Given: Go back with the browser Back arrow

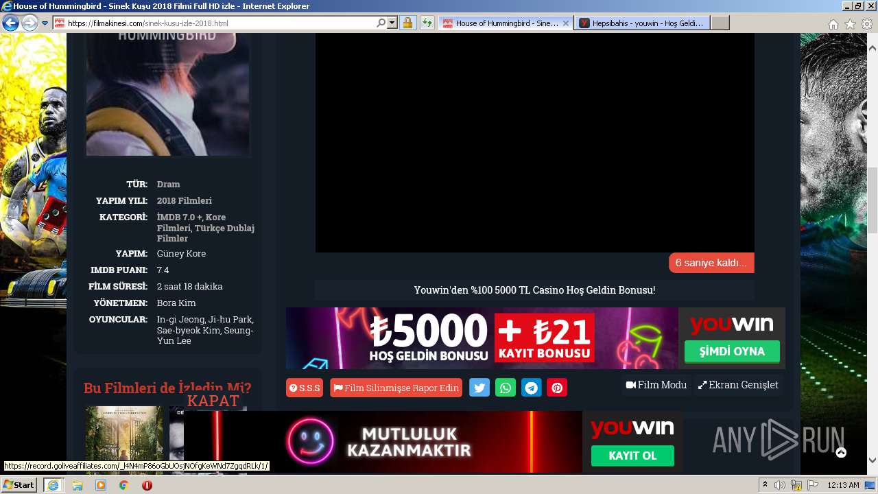Looking at the screenshot, I should click(10, 23).
